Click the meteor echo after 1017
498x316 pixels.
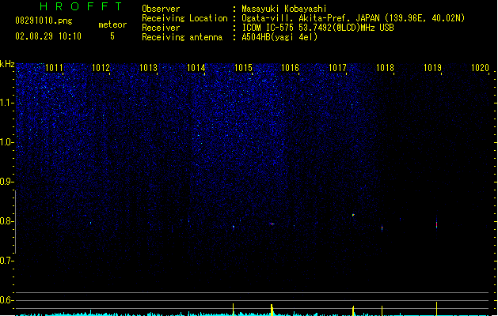point(353,215)
